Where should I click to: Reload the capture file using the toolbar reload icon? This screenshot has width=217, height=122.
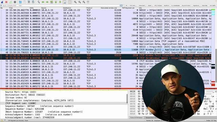point(33,2)
